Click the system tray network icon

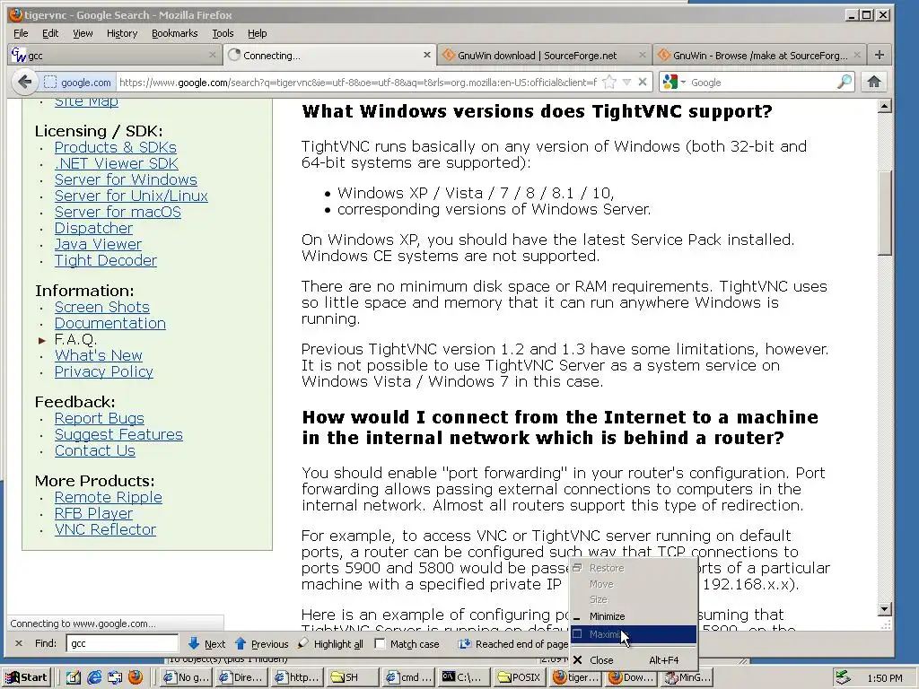click(843, 677)
